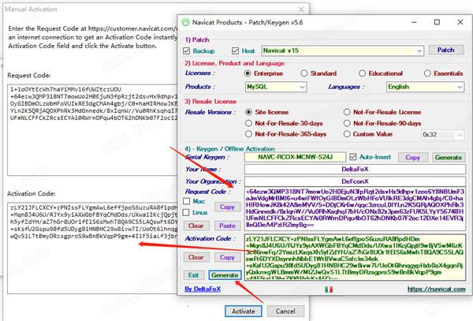Copy the Activation Code in keygen

pos(227,257)
